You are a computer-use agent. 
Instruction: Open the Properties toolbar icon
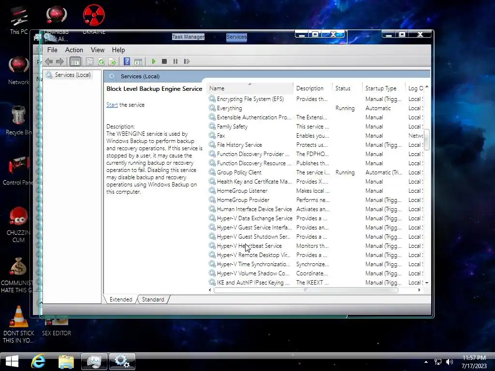[89, 61]
